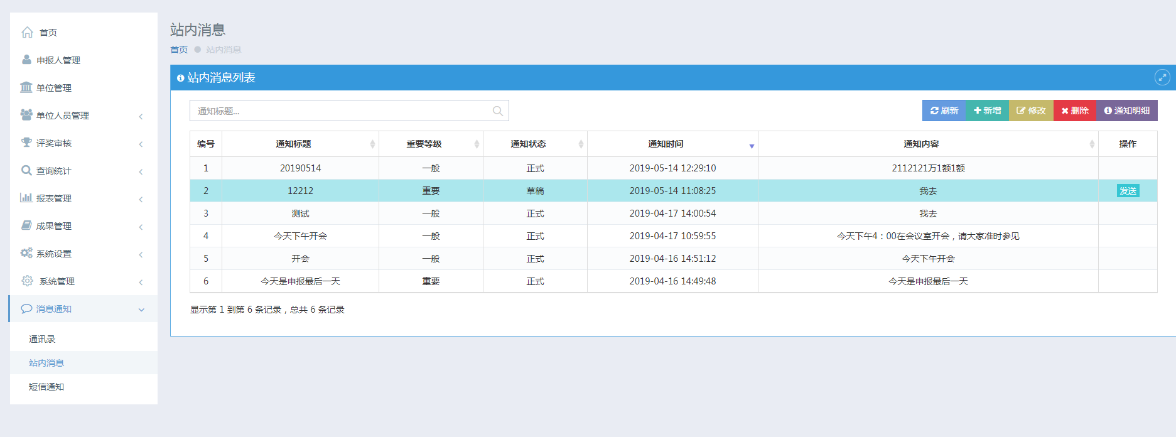Viewport: 1176px width, 437px height.
Task: Click the 修改 edit button
Action: point(1032,111)
